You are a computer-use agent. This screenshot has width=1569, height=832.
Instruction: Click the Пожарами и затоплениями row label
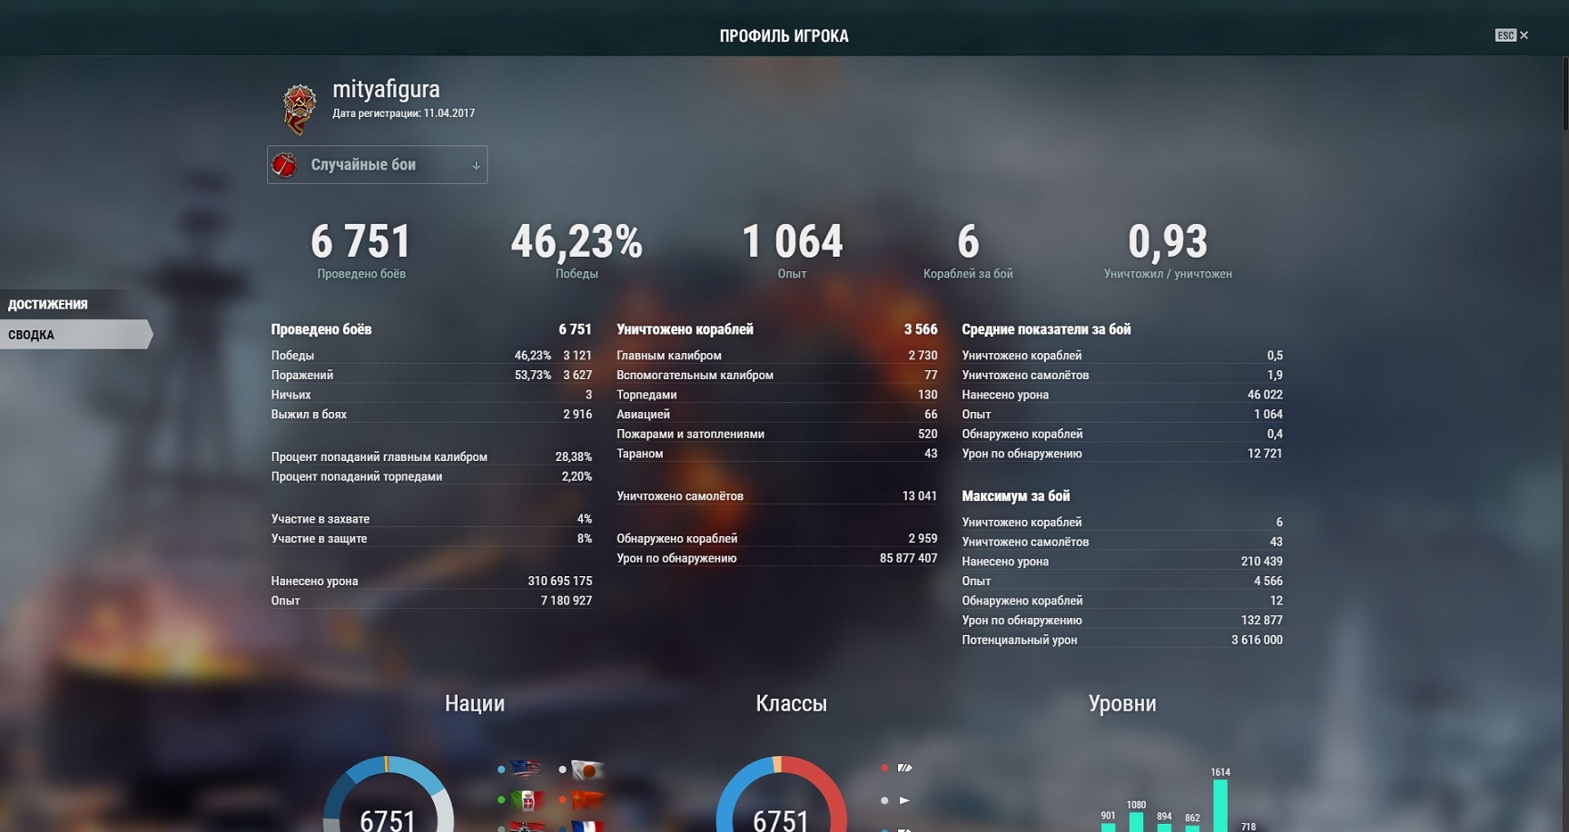pos(690,435)
